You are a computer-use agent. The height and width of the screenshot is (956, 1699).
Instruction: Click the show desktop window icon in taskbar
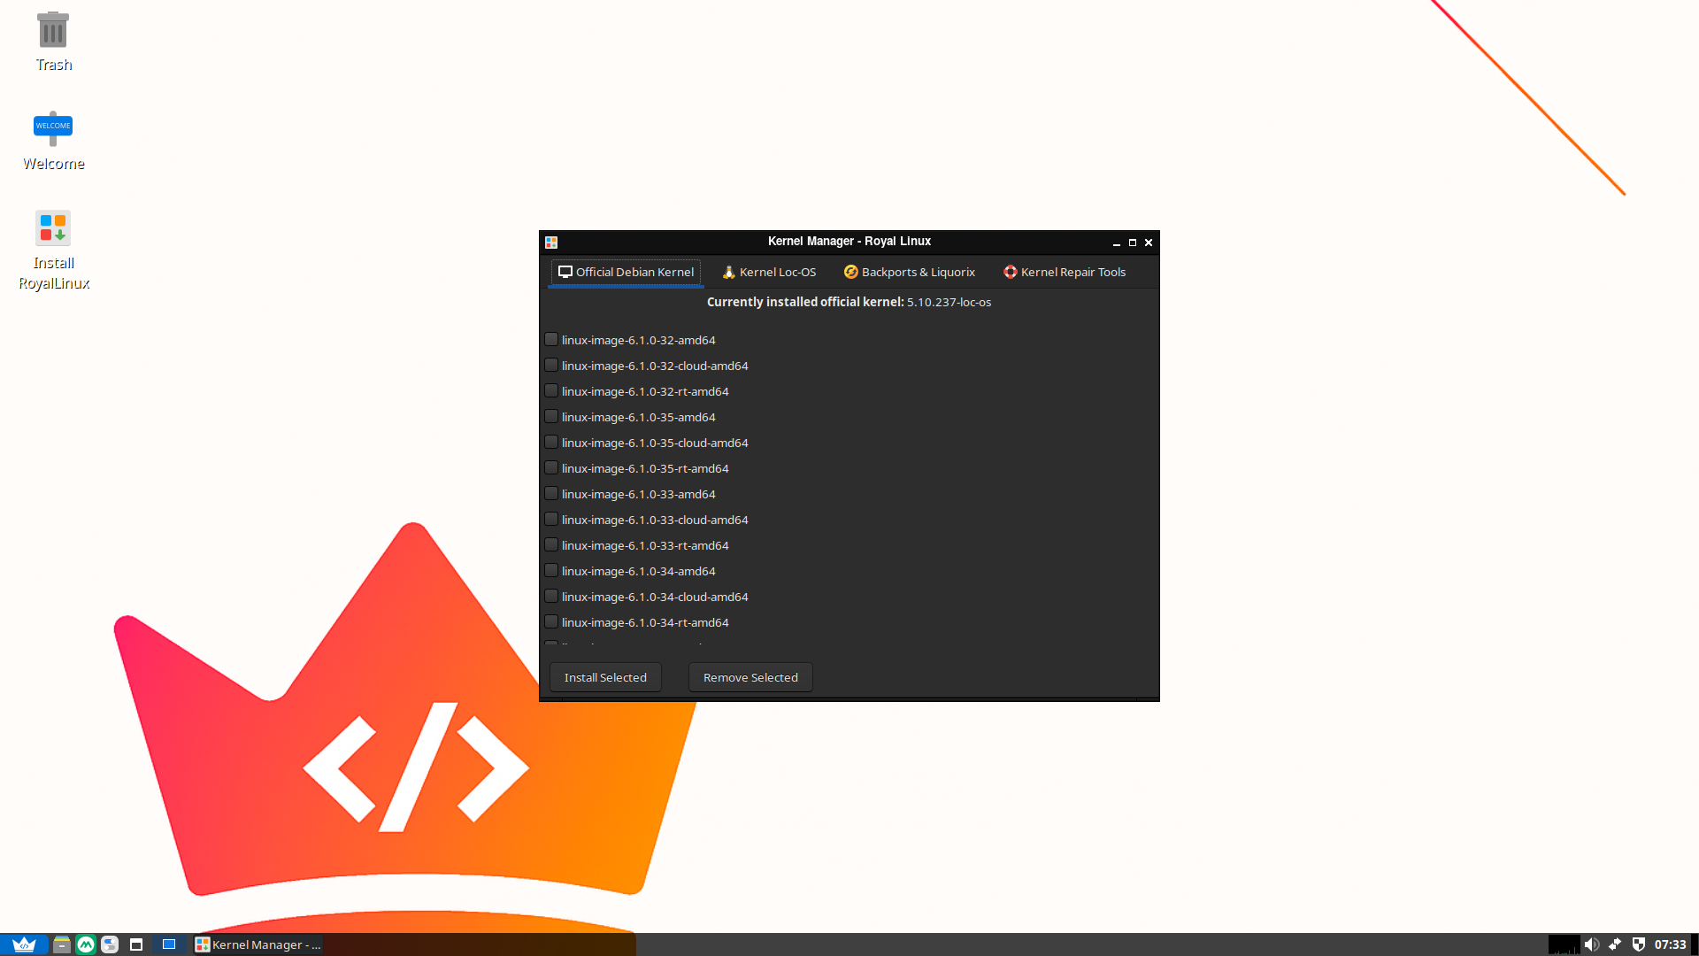point(136,944)
